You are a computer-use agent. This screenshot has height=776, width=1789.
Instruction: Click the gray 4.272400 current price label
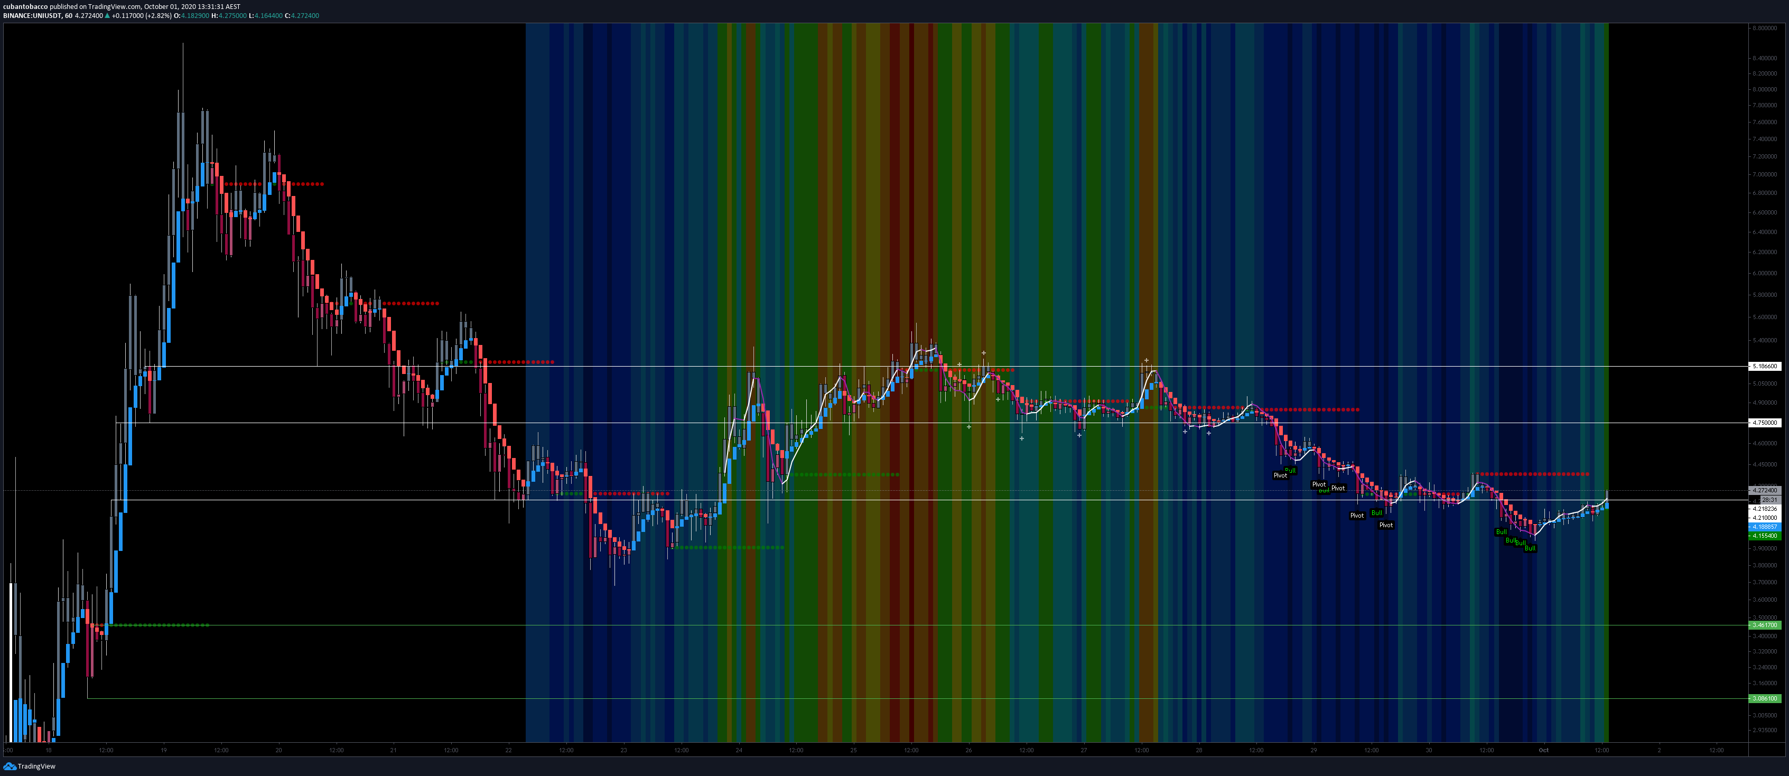[x=1765, y=490]
